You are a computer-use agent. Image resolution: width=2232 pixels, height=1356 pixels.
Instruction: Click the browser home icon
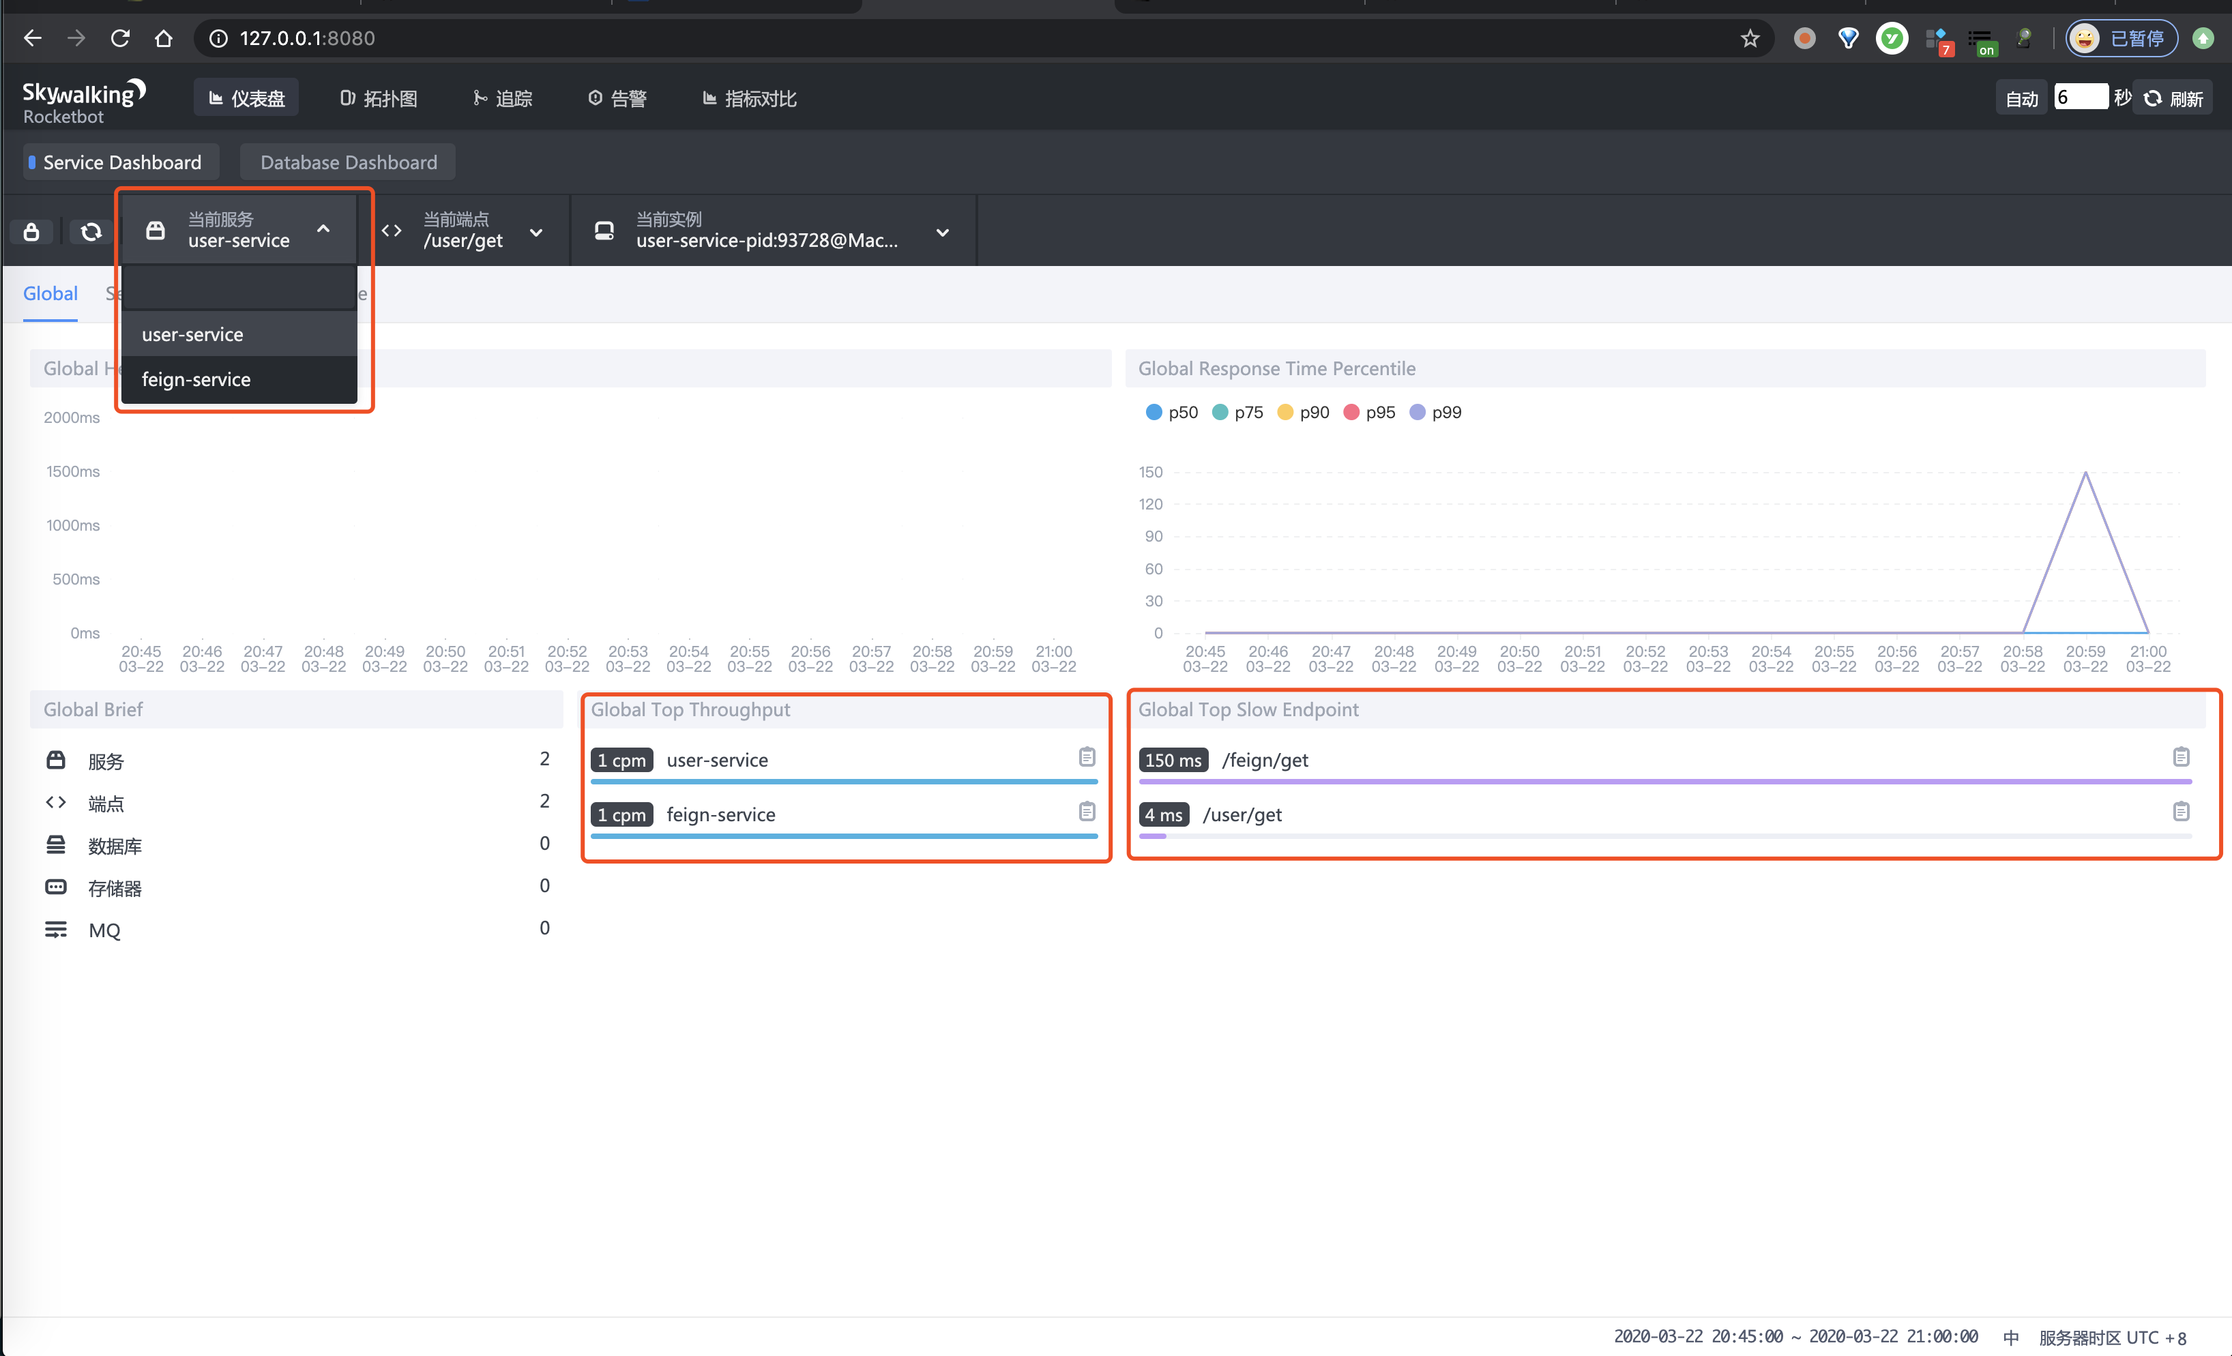(x=163, y=38)
